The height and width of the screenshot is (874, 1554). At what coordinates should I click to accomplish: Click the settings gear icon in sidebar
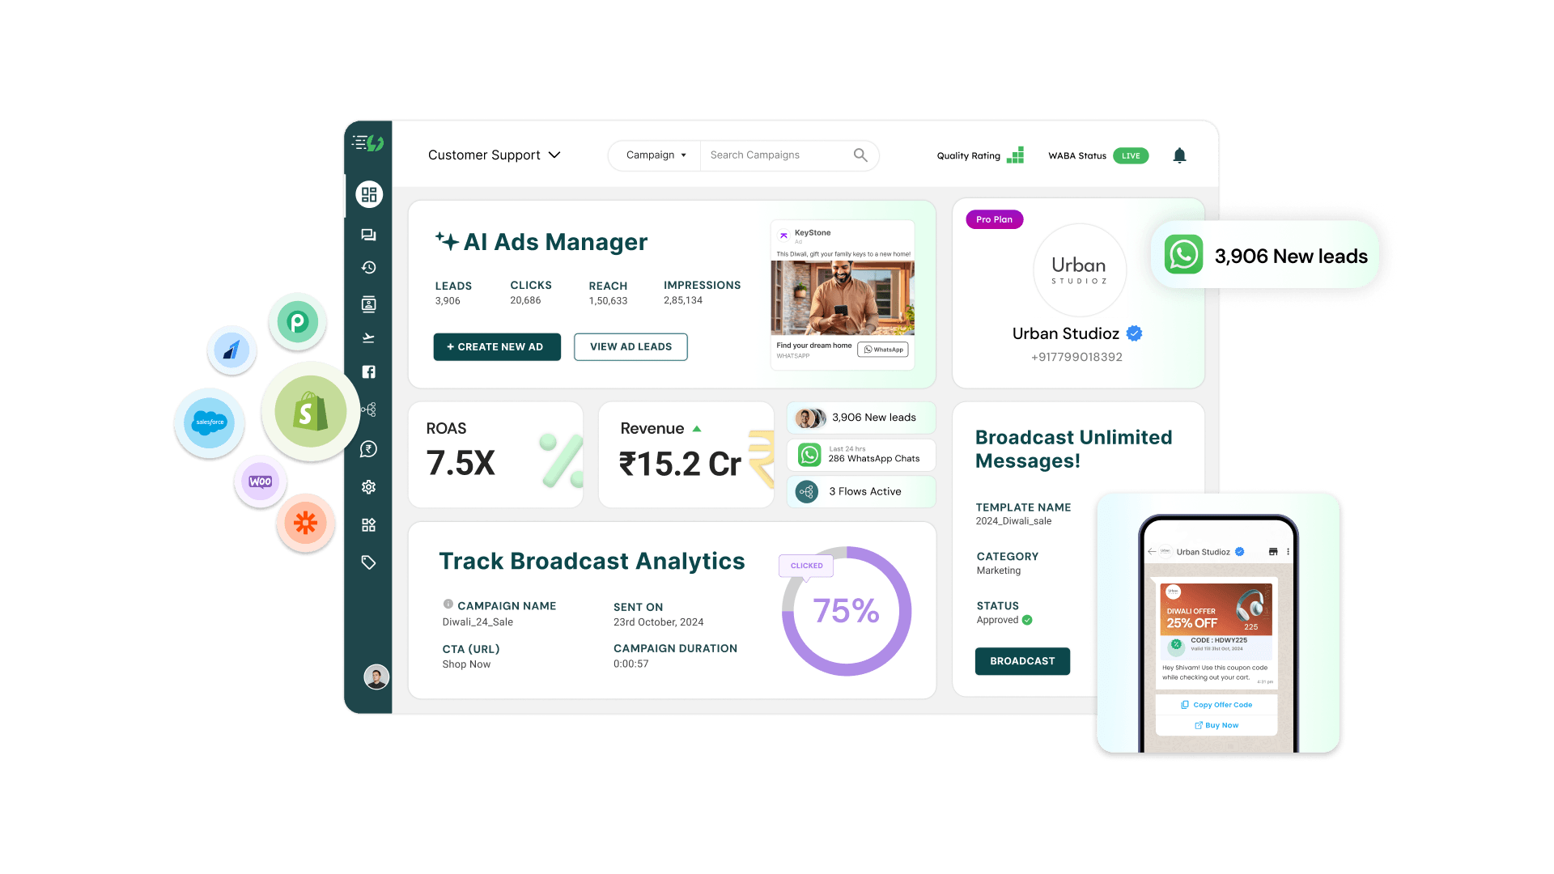pyautogui.click(x=369, y=488)
